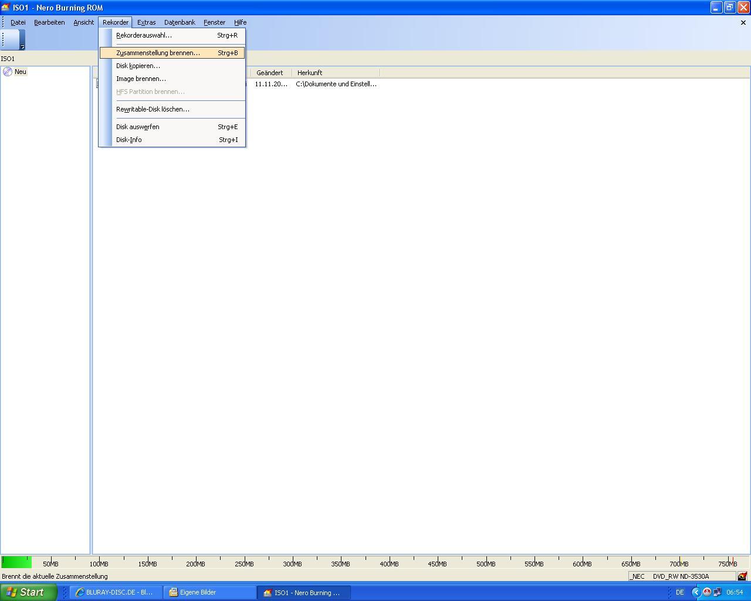Show hidden tray icons arrow
The height and width of the screenshot is (601, 751).
pos(696,592)
